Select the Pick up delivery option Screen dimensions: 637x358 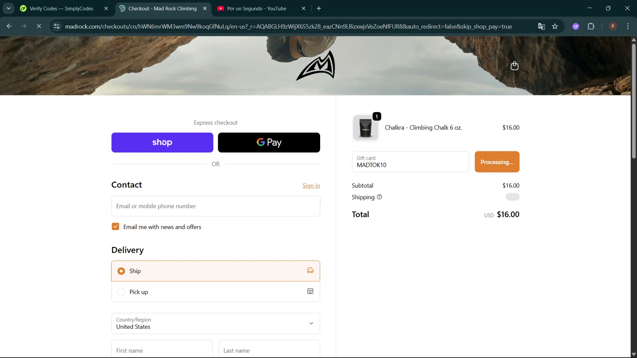(x=216, y=292)
